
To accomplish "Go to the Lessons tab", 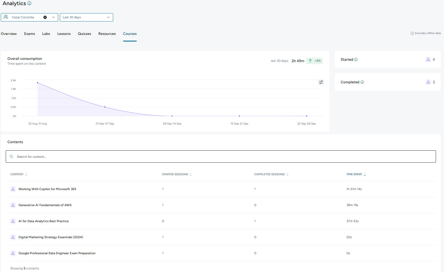I will pyautogui.click(x=64, y=34).
